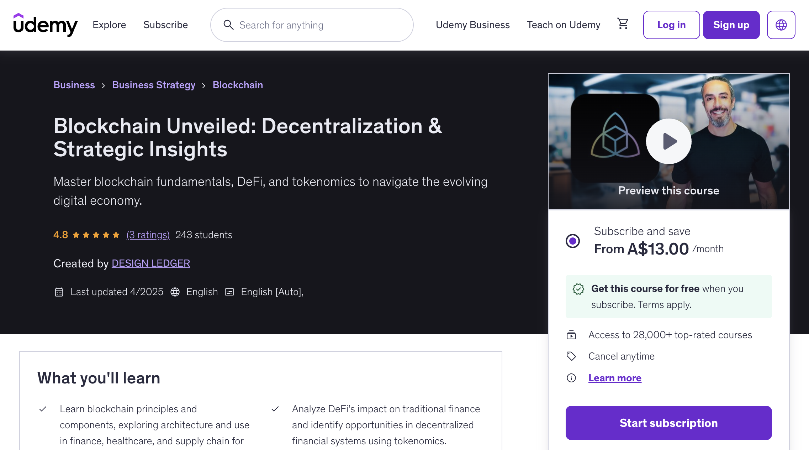Open the Blockchain breadcrumb category

point(238,85)
